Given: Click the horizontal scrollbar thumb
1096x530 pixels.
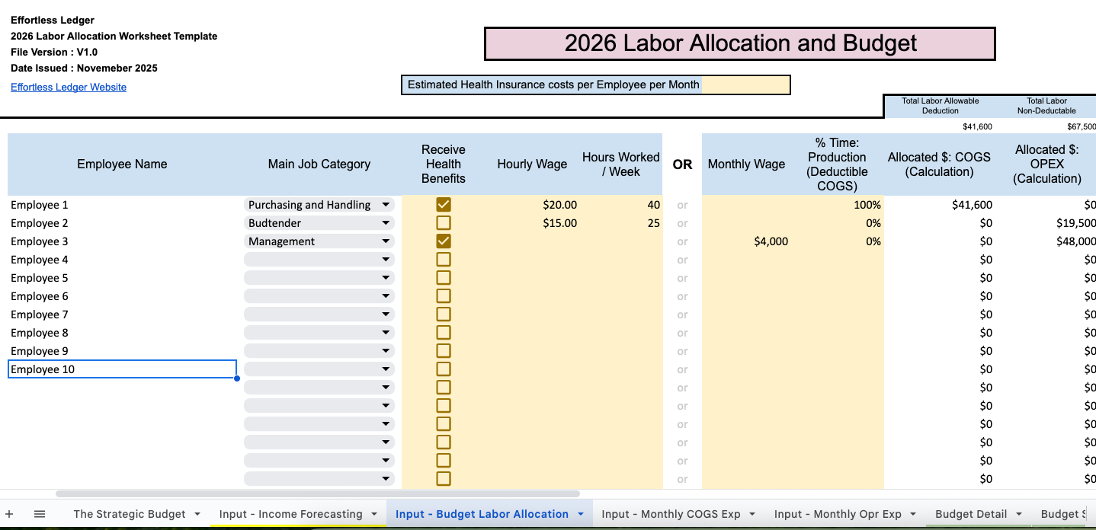Looking at the screenshot, I should click(x=318, y=494).
